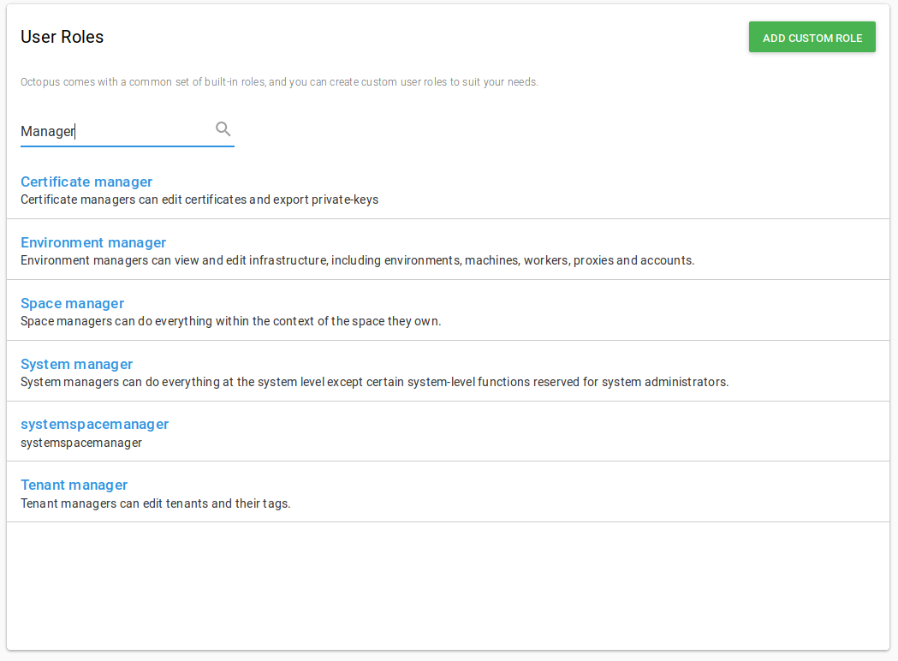Open the System manager role
898x661 pixels.
(77, 364)
